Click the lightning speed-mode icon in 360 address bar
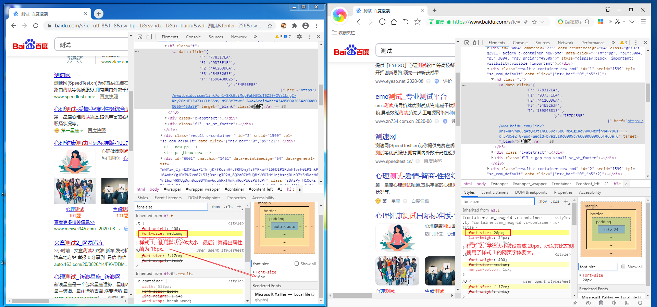 526,22
